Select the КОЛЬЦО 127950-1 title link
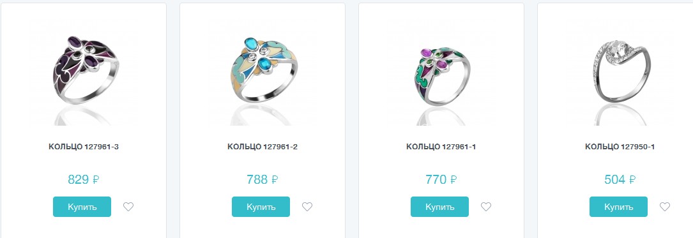This screenshot has width=693, height=238. (x=620, y=147)
